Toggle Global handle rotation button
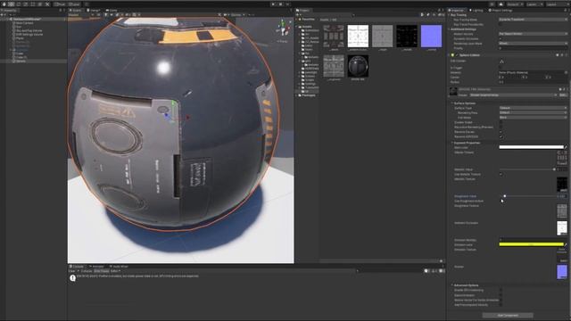The width and height of the screenshot is (571, 321). (x=74, y=4)
